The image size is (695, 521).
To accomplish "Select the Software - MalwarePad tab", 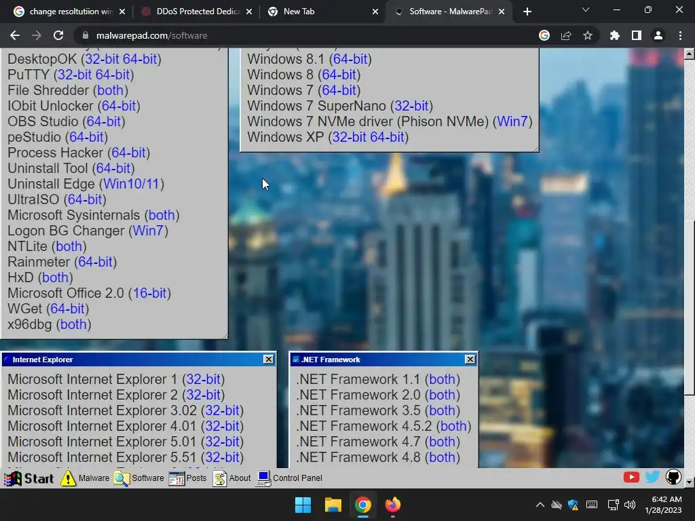I will [x=450, y=12].
